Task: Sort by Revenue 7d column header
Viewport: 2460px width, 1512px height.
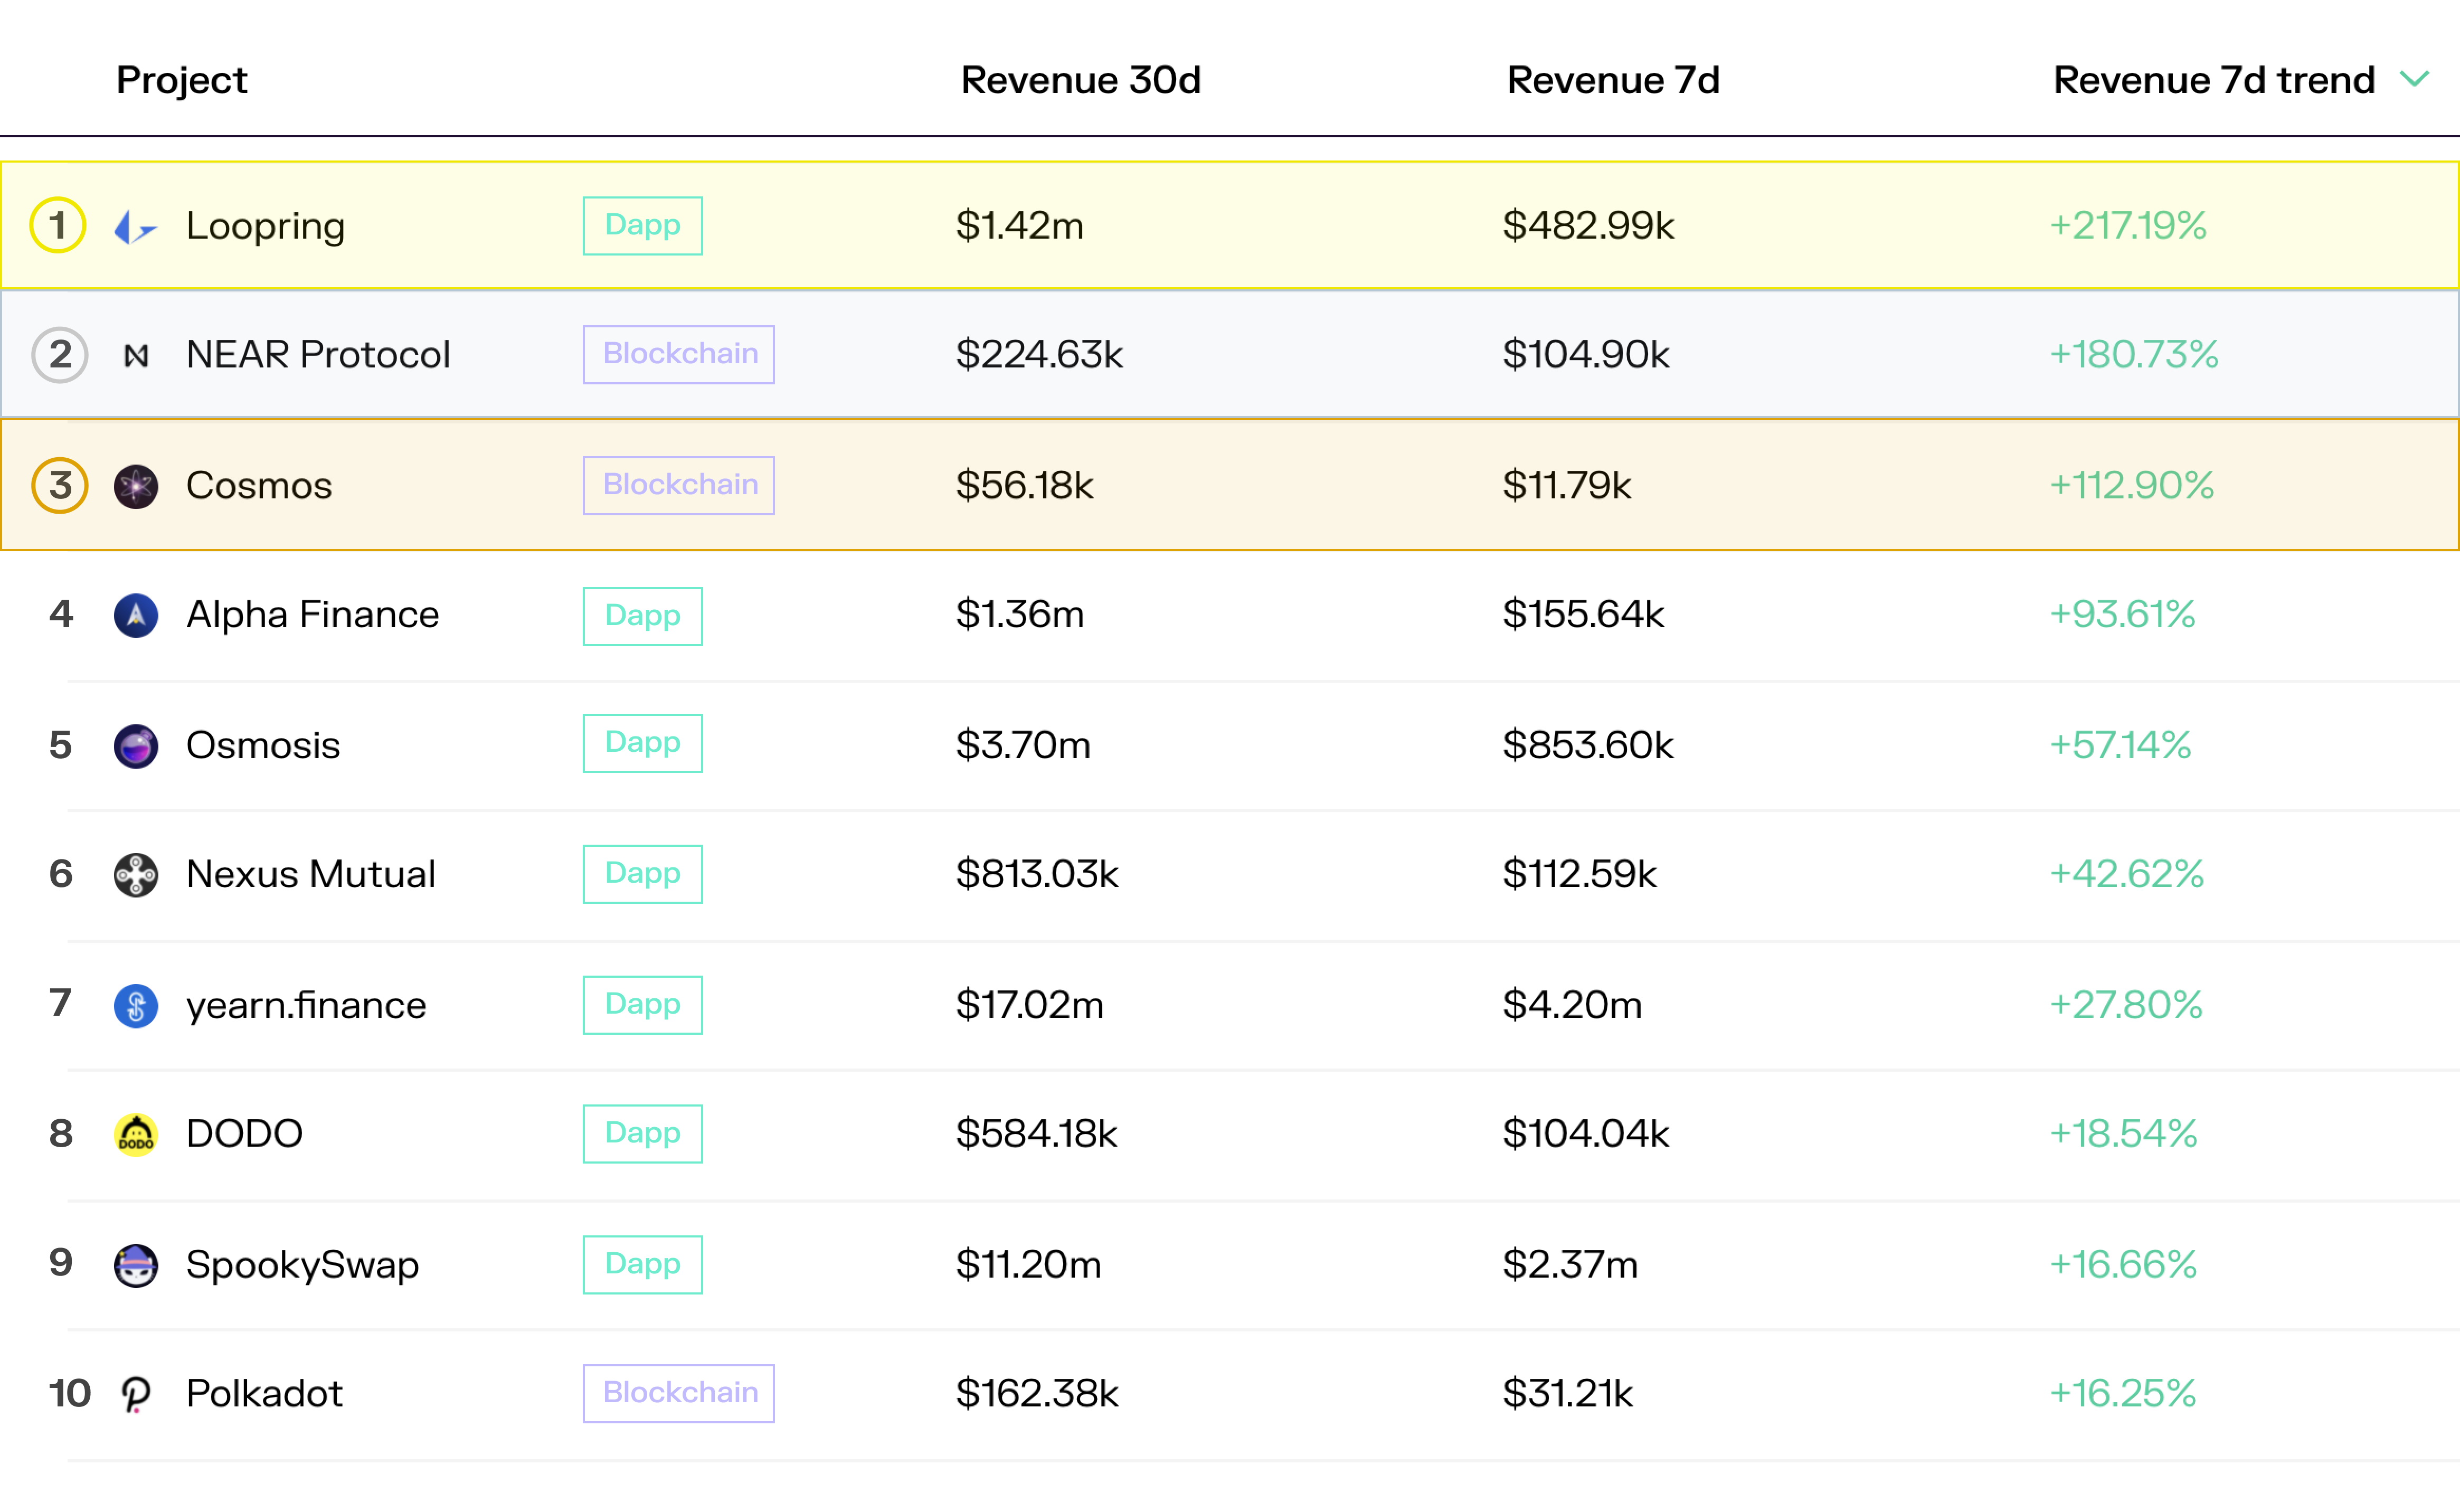Action: click(1612, 80)
